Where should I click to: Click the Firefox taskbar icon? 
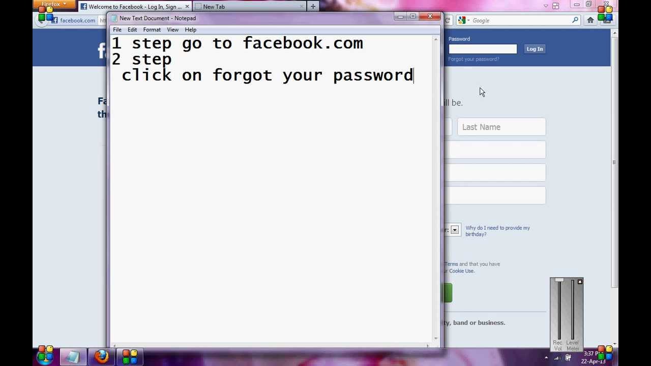(102, 357)
